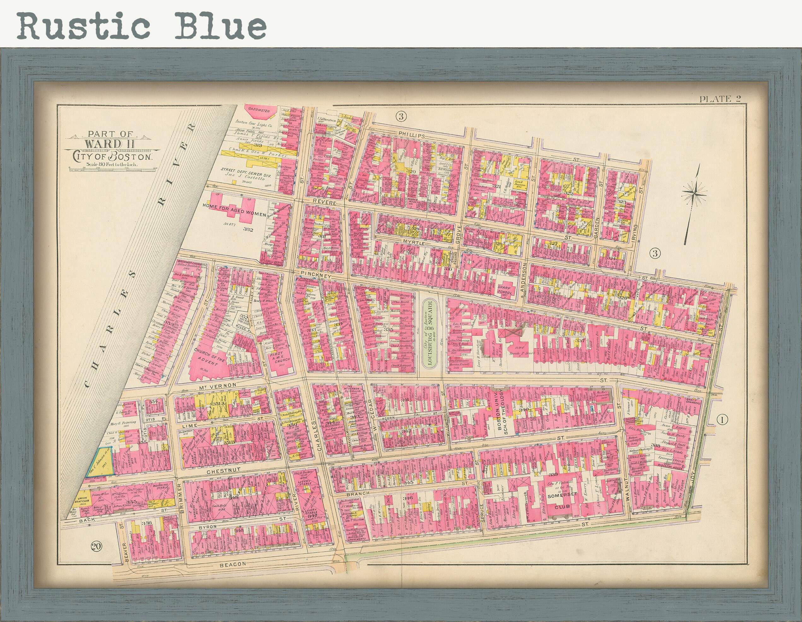Click block number '332' below Home for Aged Women

248,230
